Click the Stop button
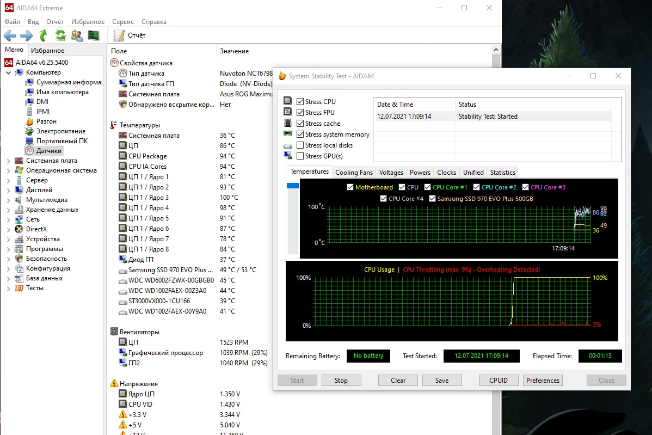This screenshot has height=435, width=652. point(341,380)
